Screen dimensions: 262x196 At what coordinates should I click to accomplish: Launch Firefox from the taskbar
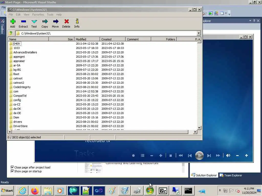35,190
